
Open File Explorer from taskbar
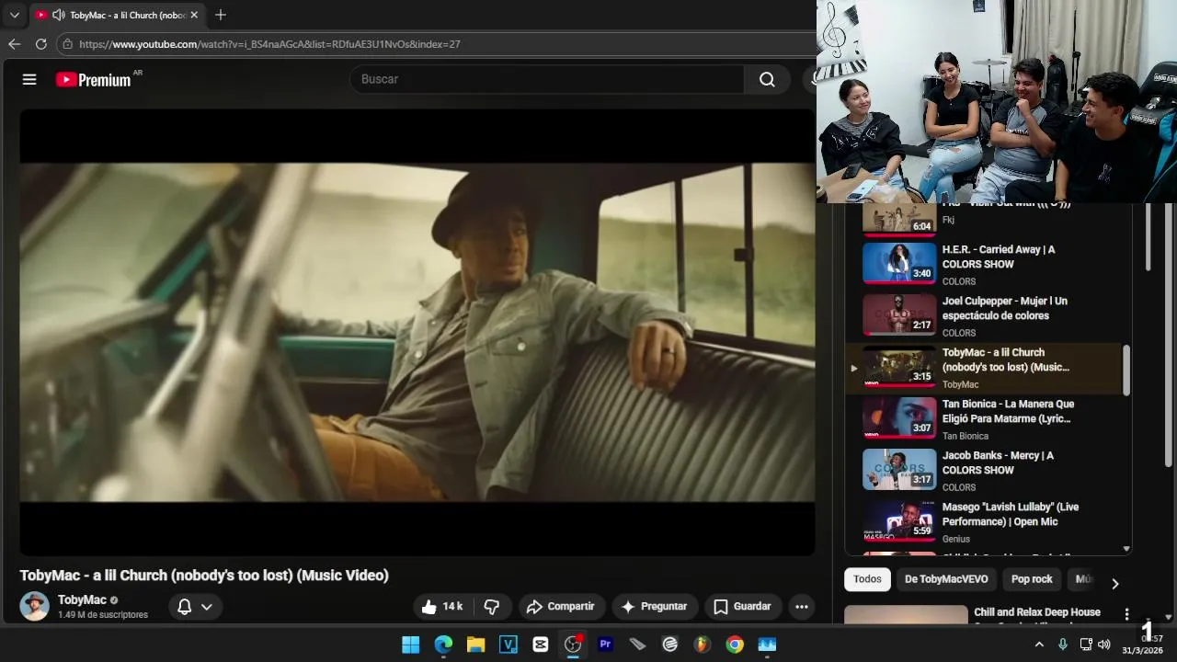pyautogui.click(x=475, y=645)
